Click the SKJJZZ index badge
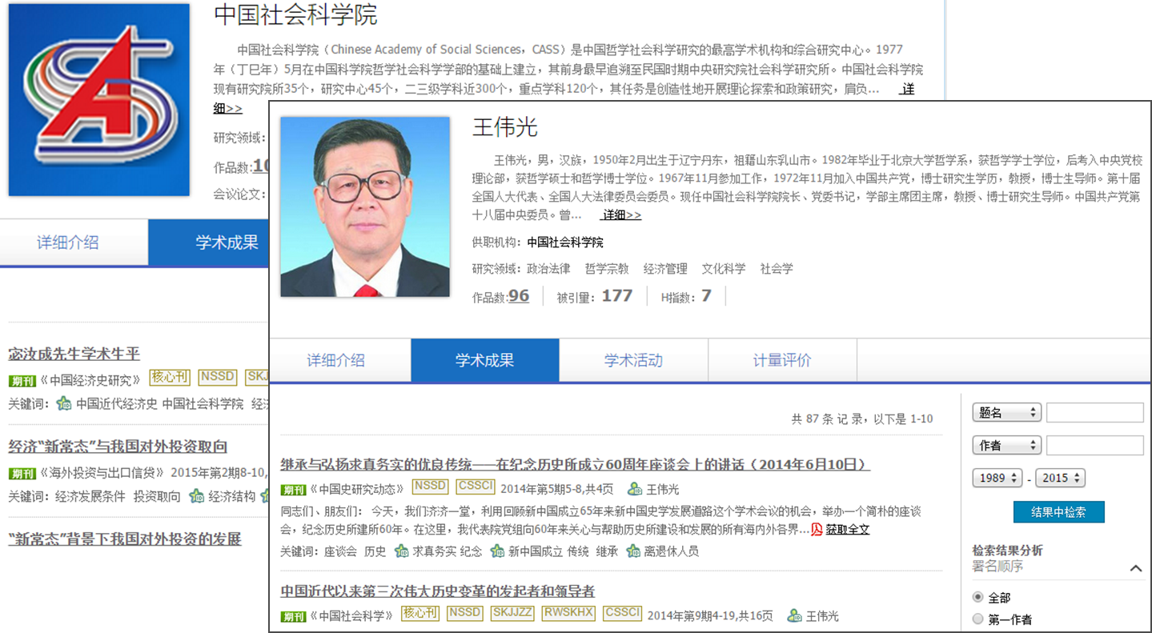This screenshot has width=1152, height=633. pyautogui.click(x=512, y=613)
